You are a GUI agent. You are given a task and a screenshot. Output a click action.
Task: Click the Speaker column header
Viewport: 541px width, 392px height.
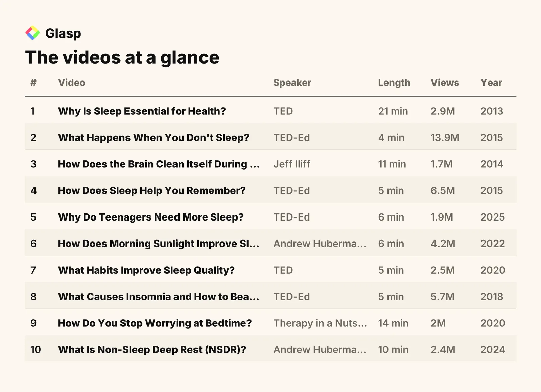point(292,83)
